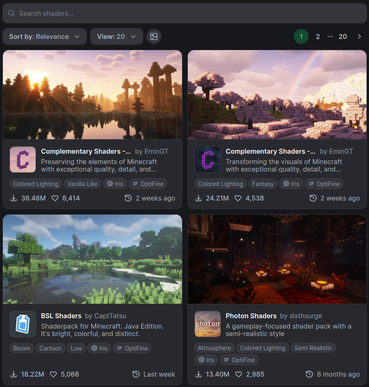Click the search magnifier icon
This screenshot has width=369, height=387.
[11, 13]
